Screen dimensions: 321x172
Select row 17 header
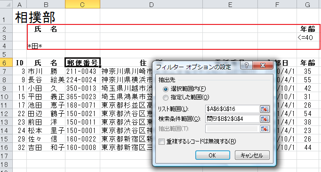(x=6, y=156)
